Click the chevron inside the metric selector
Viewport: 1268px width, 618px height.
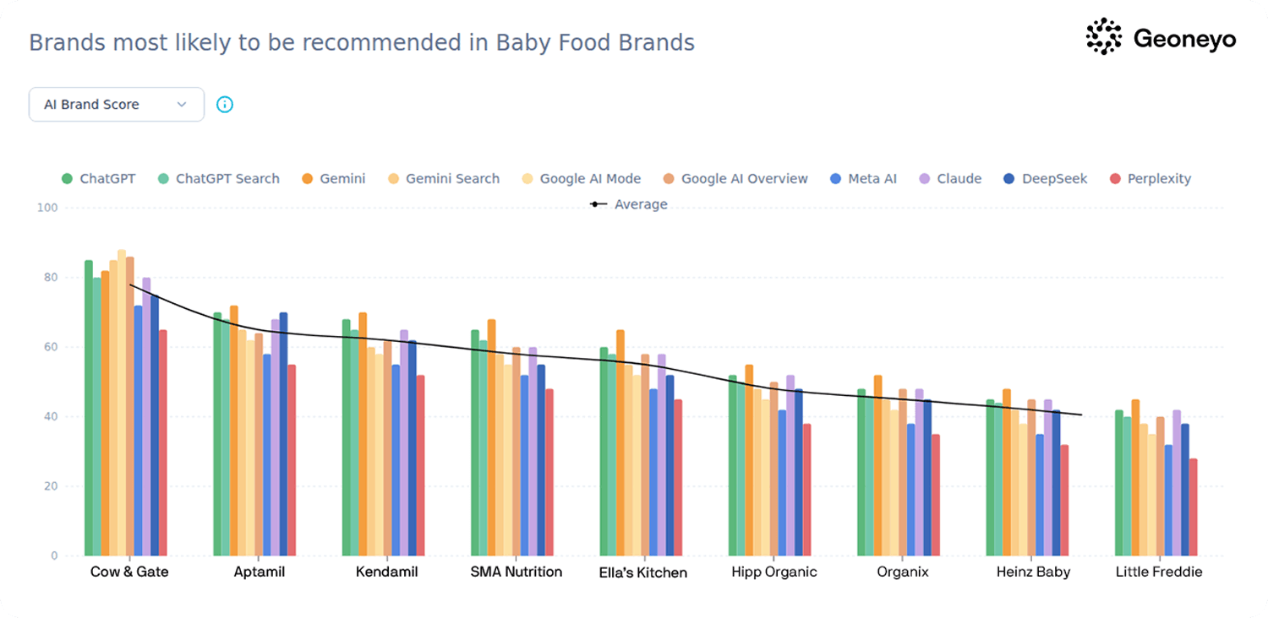pos(182,104)
